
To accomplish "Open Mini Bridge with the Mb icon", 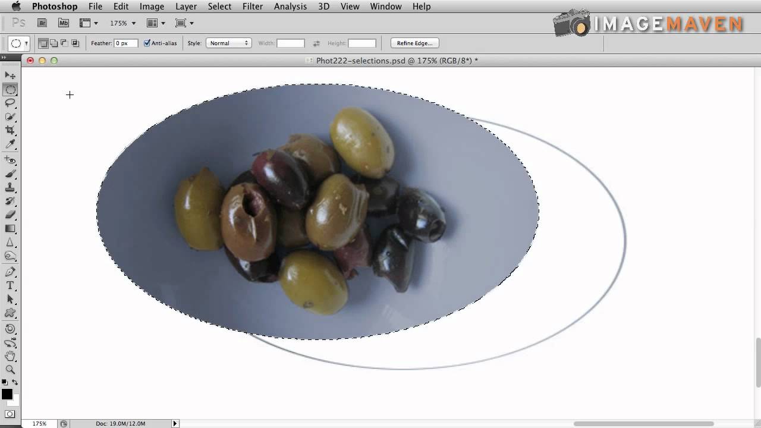I will pos(64,23).
